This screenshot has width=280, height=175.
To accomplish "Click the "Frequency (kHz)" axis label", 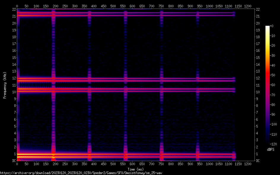I will (5, 85).
